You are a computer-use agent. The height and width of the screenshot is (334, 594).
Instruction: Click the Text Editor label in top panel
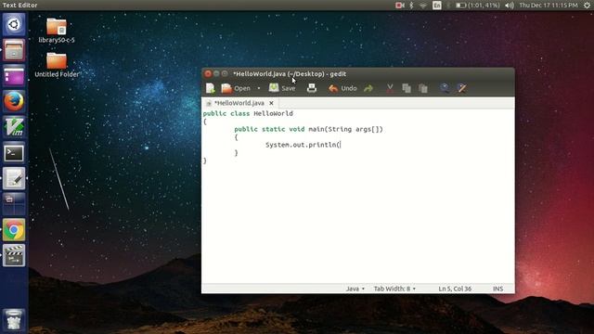tap(19, 5)
